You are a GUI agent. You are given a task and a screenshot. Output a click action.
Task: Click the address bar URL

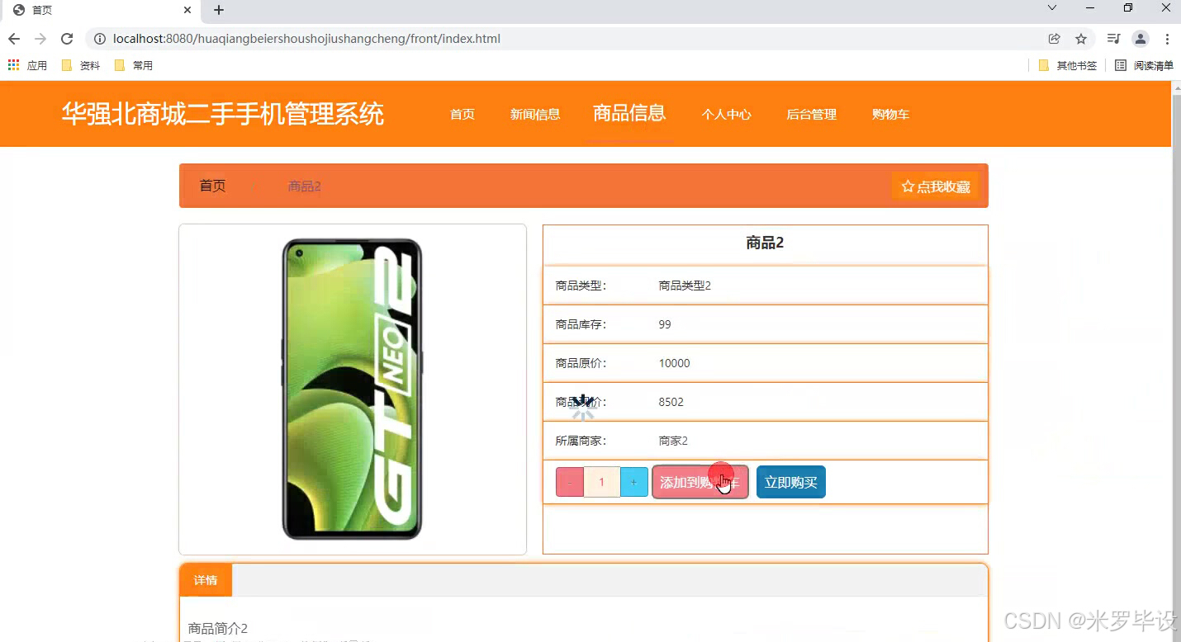click(x=306, y=39)
